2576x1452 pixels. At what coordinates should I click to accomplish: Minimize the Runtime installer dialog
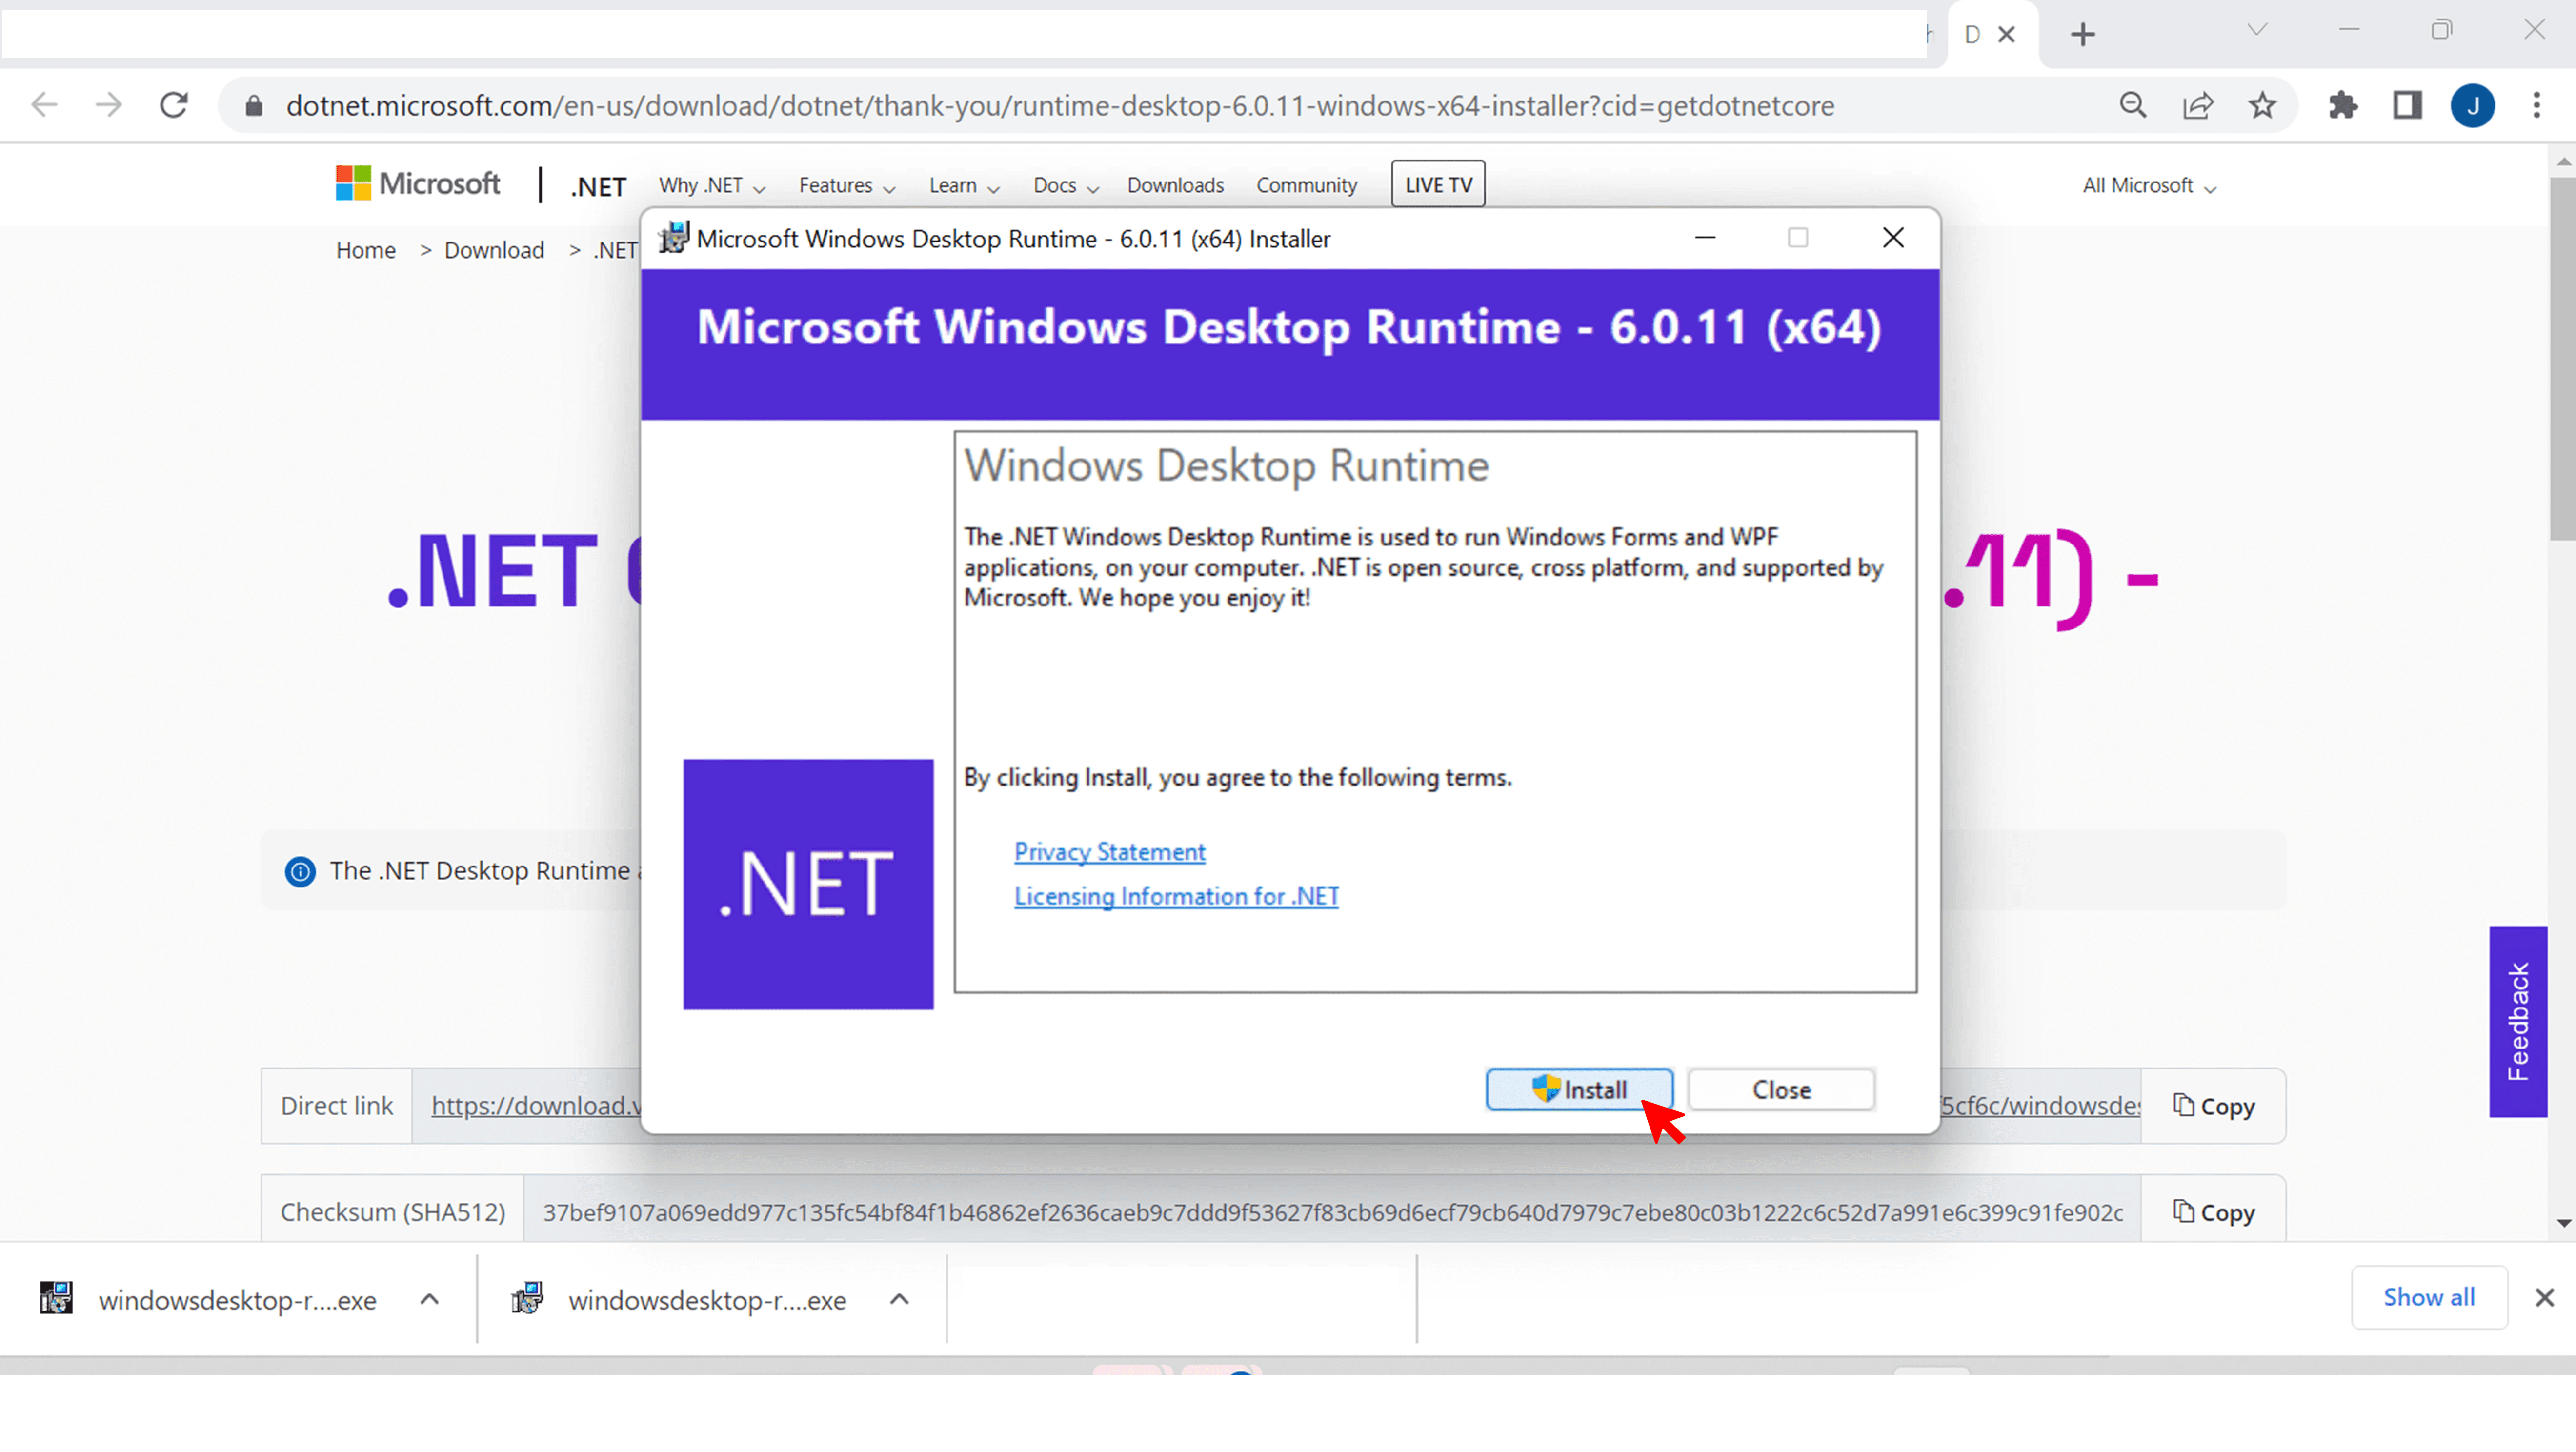point(1705,238)
